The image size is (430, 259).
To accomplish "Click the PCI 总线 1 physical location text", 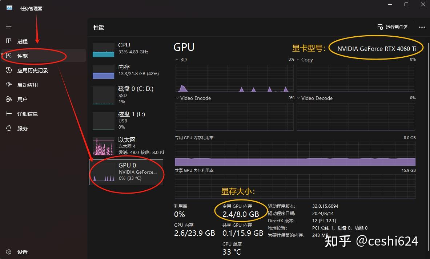I will click(x=340, y=228).
